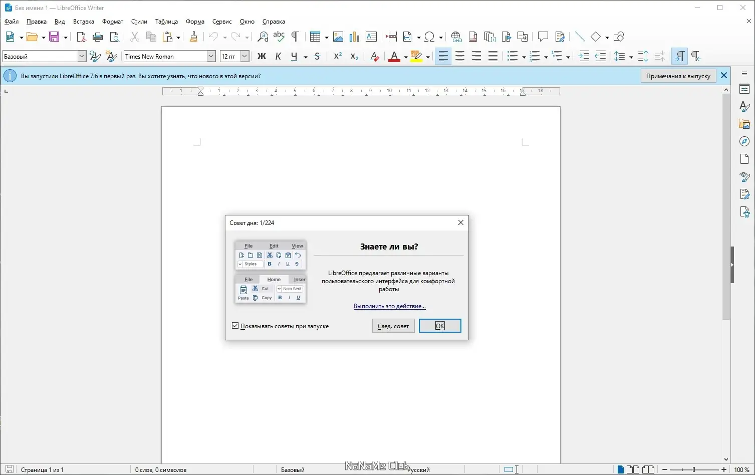Click Страница 1 из 1 in status bar
Image resolution: width=755 pixels, height=475 pixels.
[x=42, y=469]
